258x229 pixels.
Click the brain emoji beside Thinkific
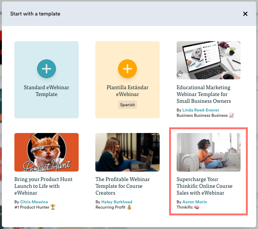pos(197,207)
